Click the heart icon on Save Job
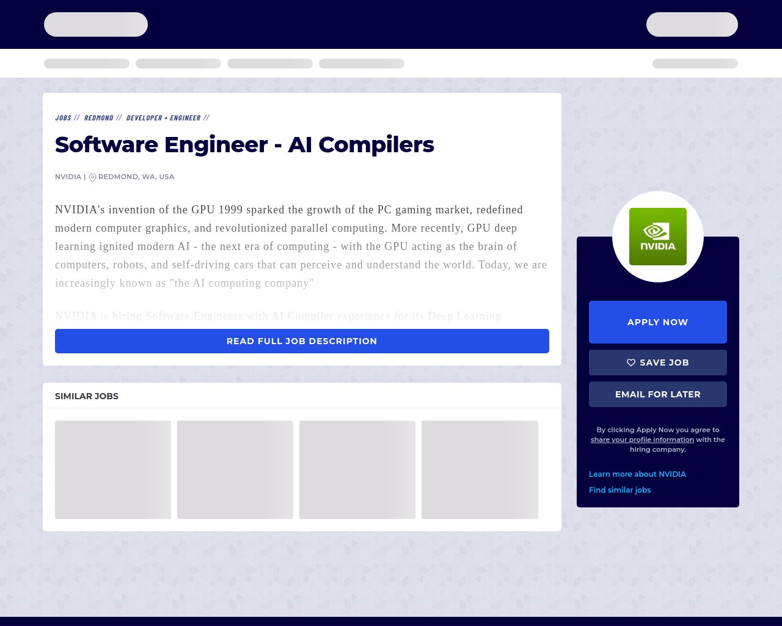The image size is (782, 626). pos(631,363)
